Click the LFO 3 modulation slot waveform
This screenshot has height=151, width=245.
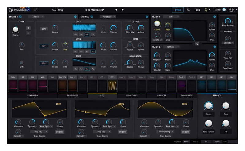112,86
